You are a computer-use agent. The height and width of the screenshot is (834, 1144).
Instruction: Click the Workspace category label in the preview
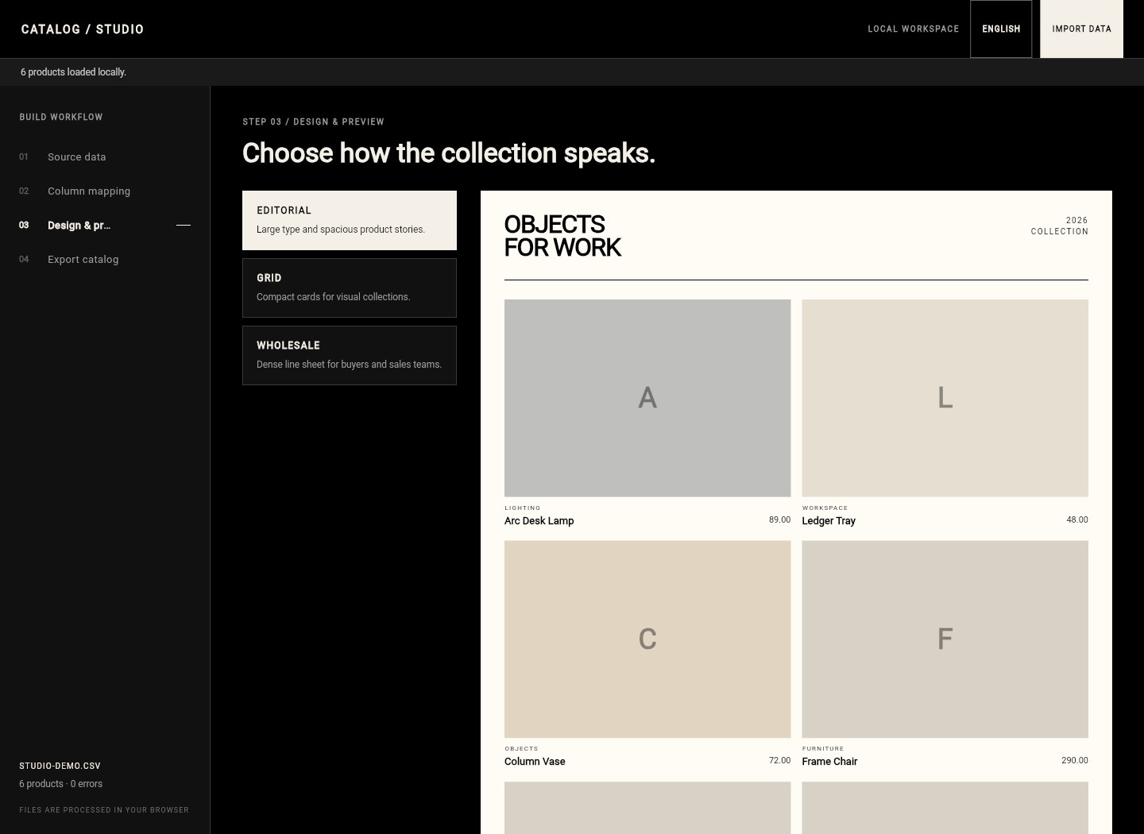pyautogui.click(x=825, y=508)
